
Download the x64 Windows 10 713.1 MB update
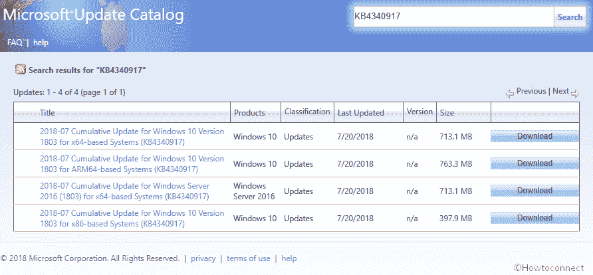point(534,136)
